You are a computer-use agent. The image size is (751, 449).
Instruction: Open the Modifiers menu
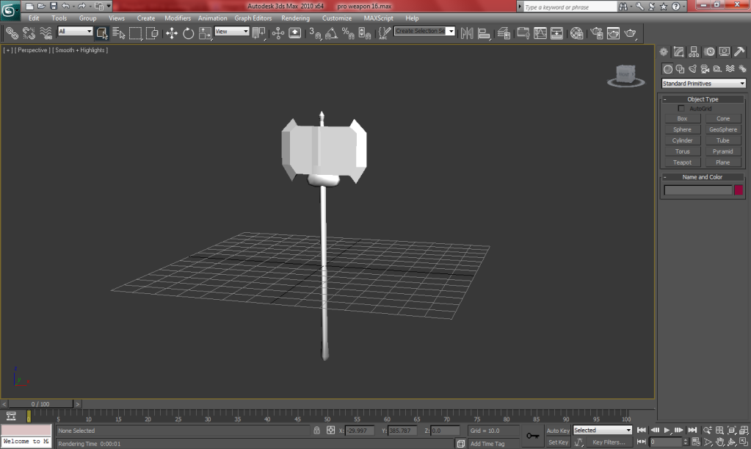click(178, 18)
